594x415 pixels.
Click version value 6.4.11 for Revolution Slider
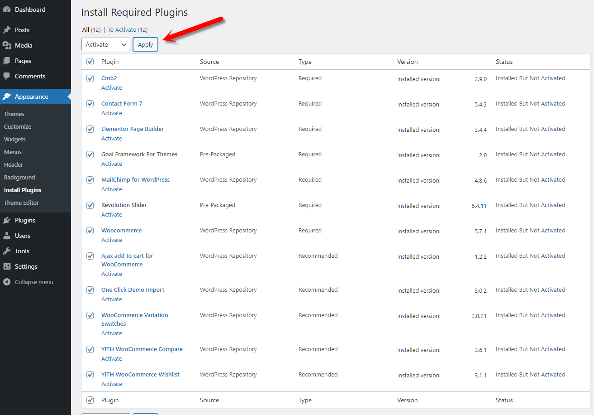click(x=479, y=206)
